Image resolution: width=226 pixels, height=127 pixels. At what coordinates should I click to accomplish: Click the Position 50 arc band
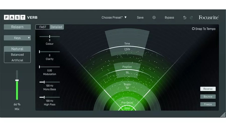point(127,70)
